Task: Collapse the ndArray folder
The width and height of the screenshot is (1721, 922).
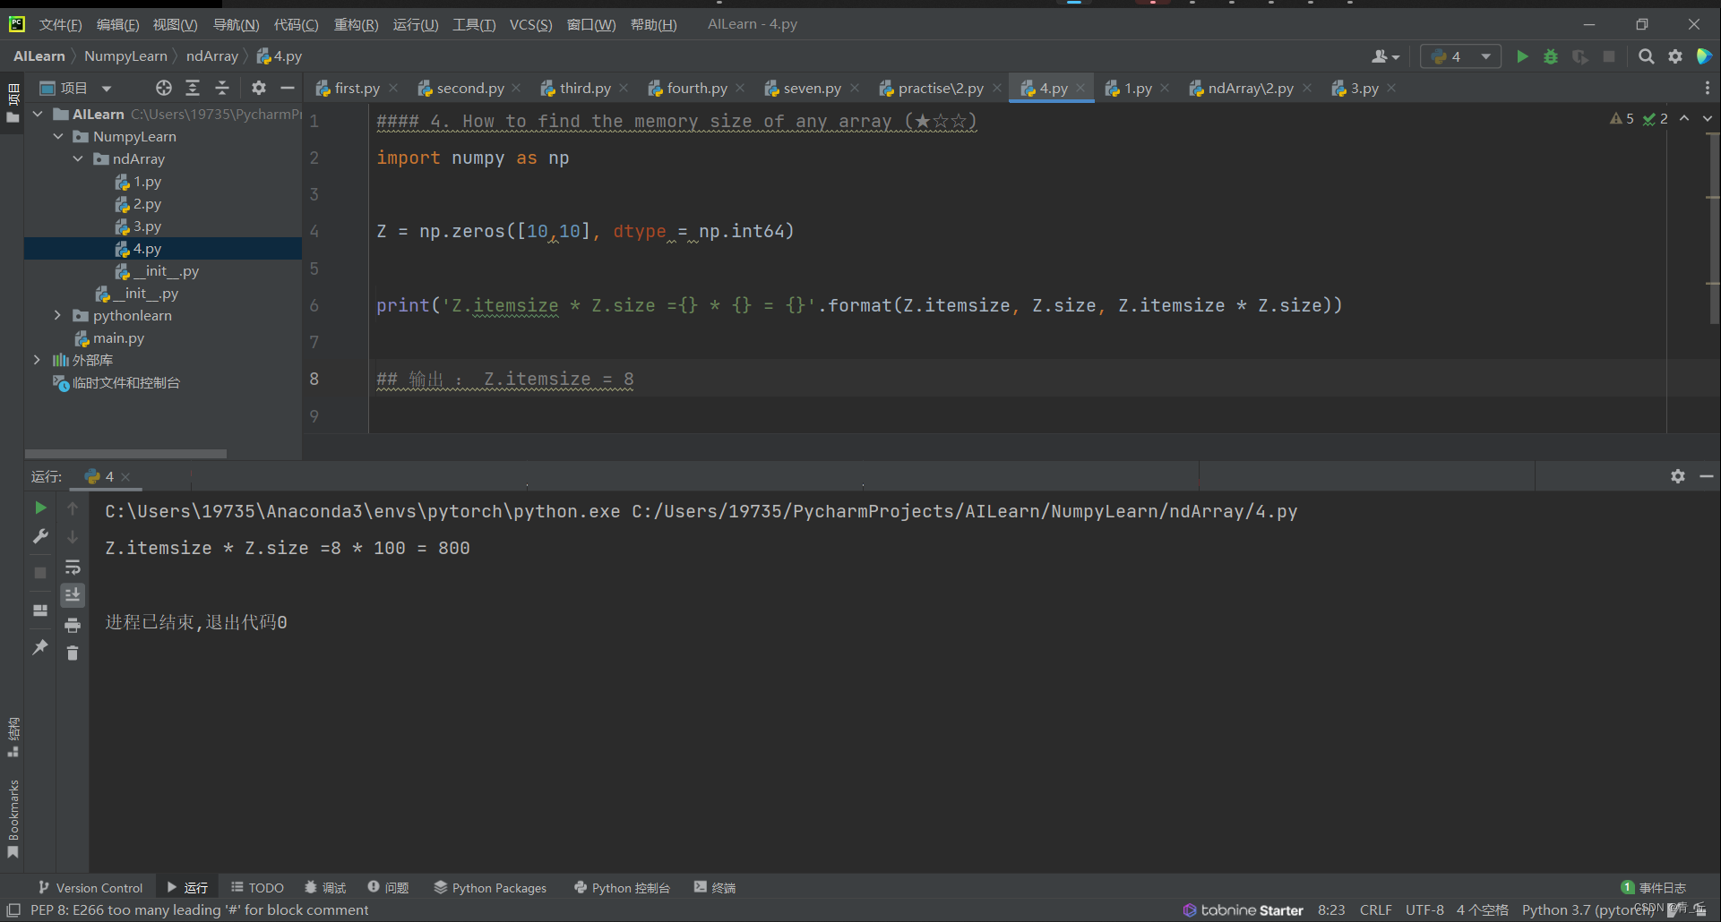Action: pyautogui.click(x=78, y=158)
